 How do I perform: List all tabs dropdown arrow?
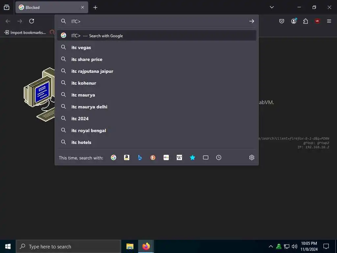tap(272, 7)
